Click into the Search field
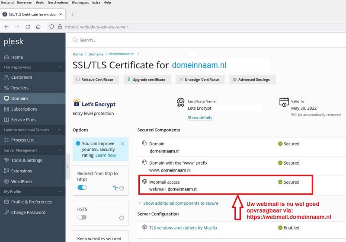 click(x=205, y=40)
